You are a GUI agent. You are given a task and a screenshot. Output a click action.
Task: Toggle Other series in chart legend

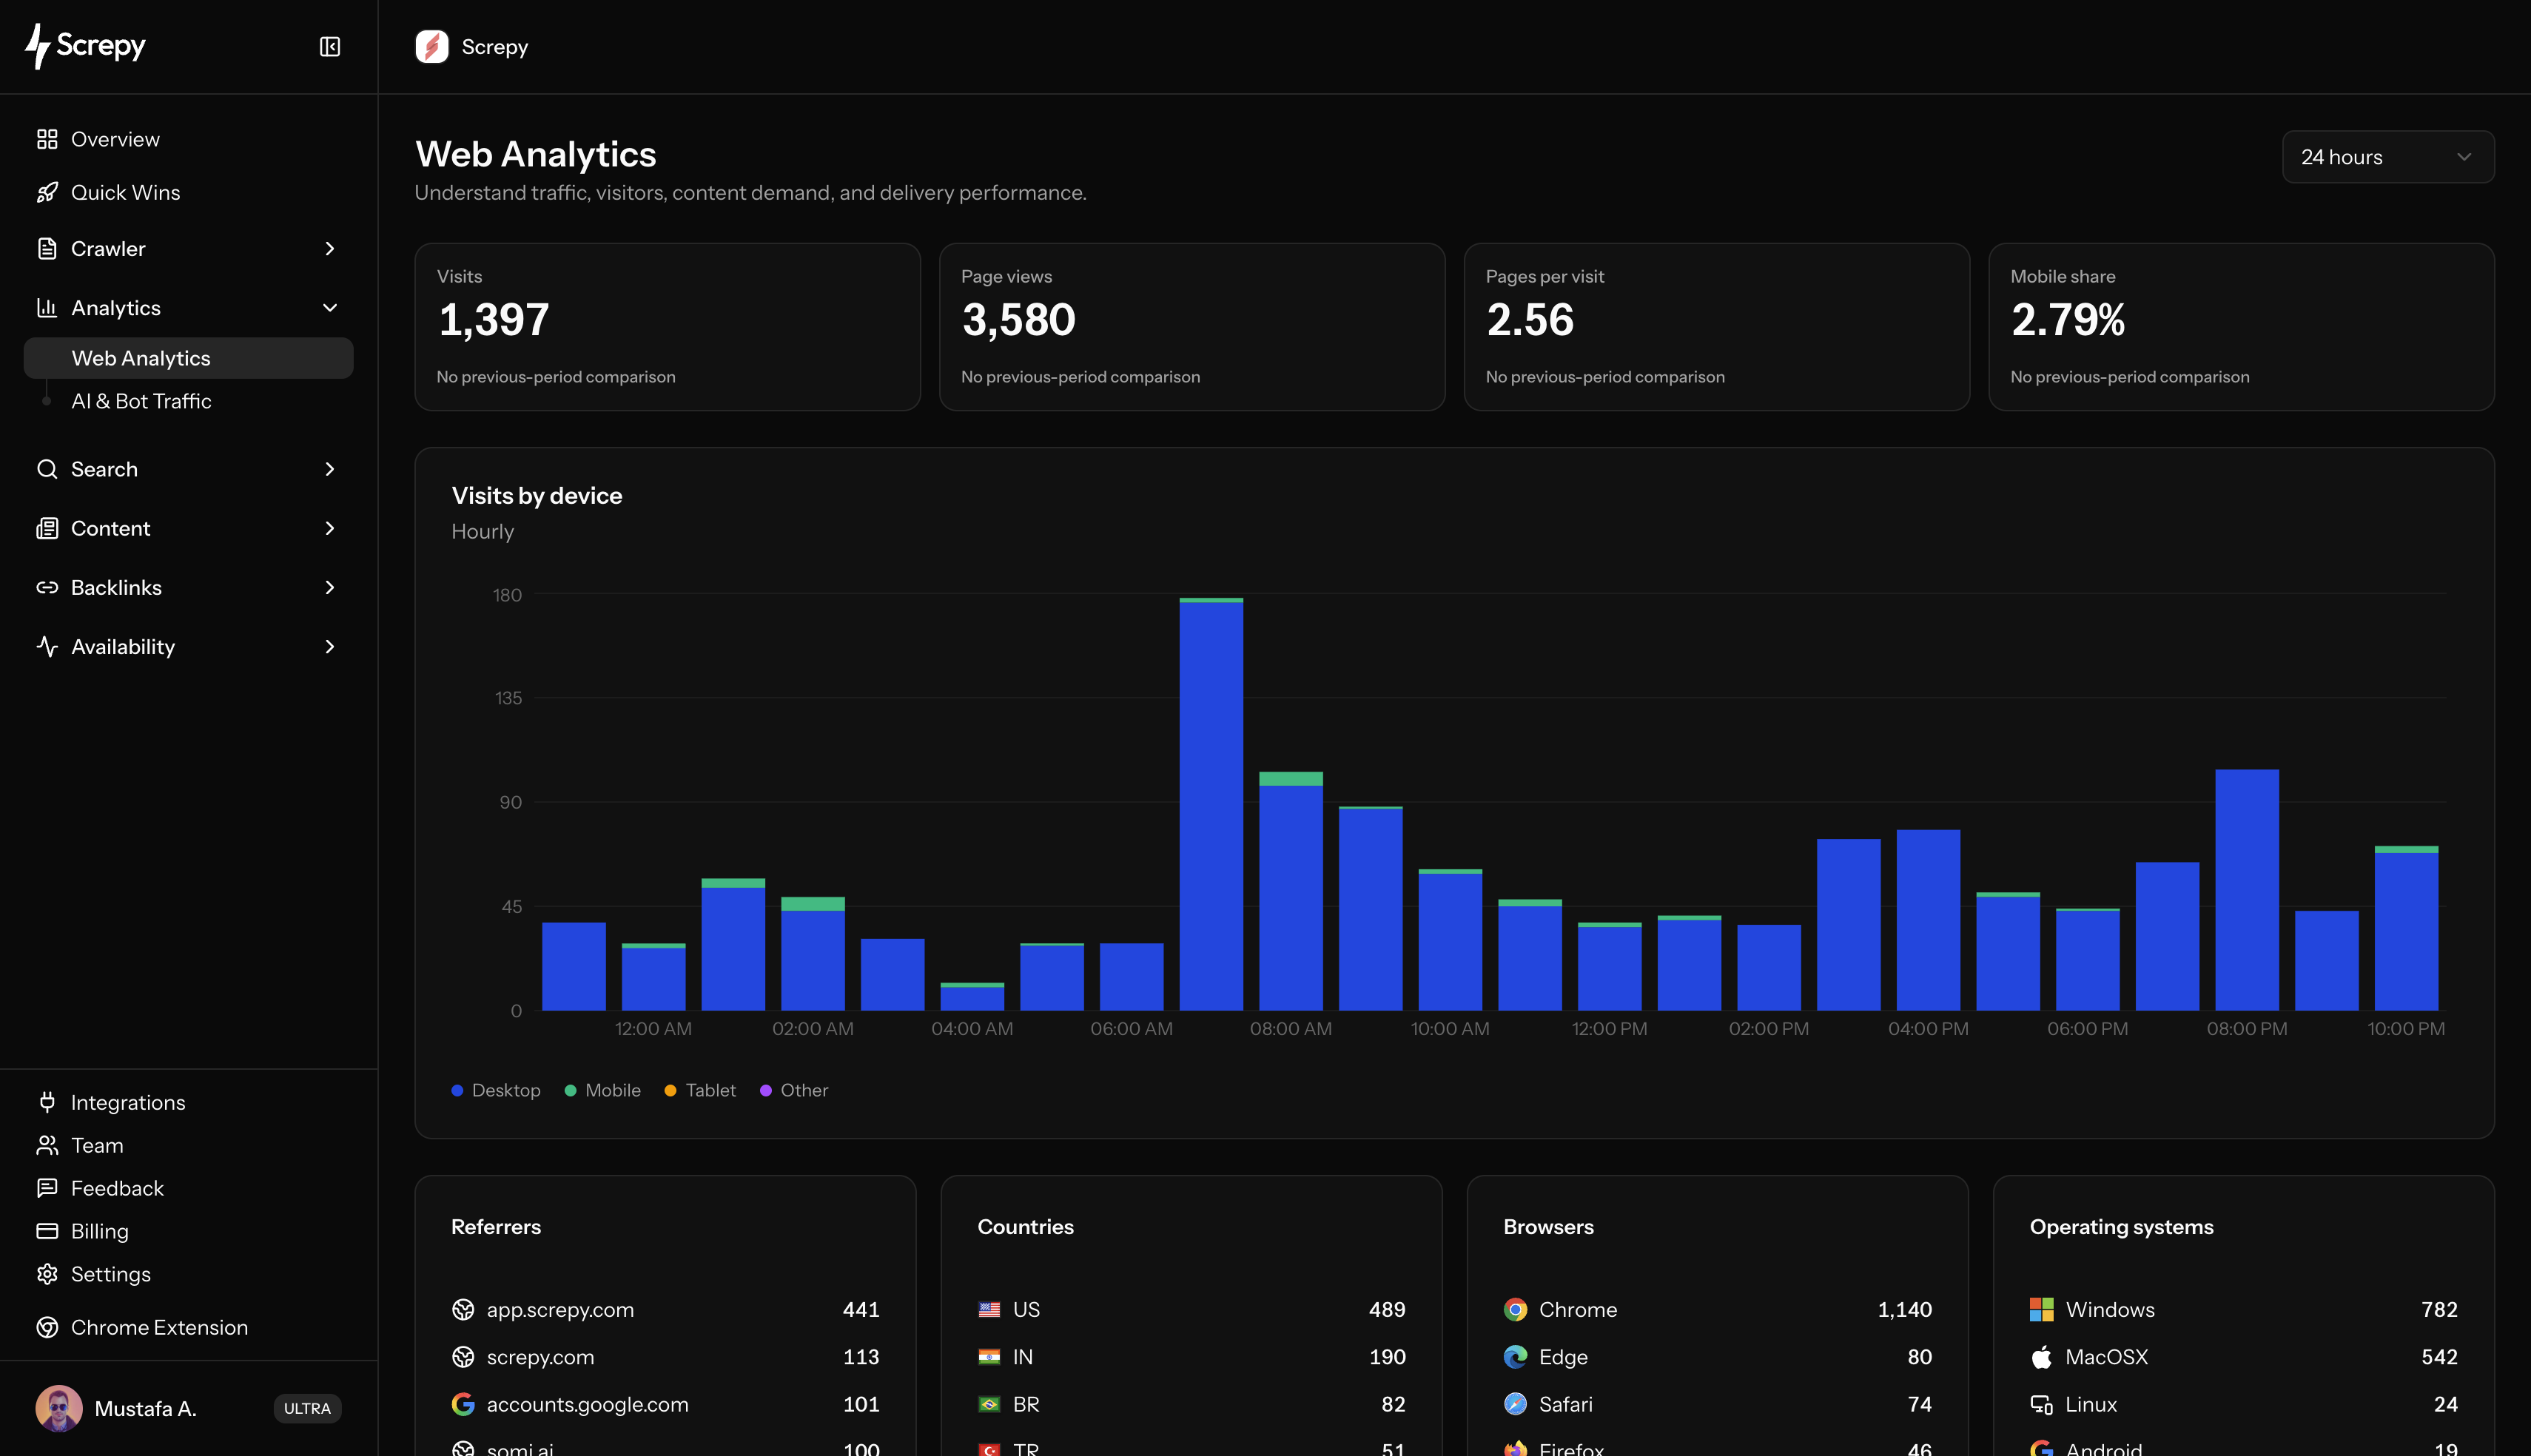(x=794, y=1090)
